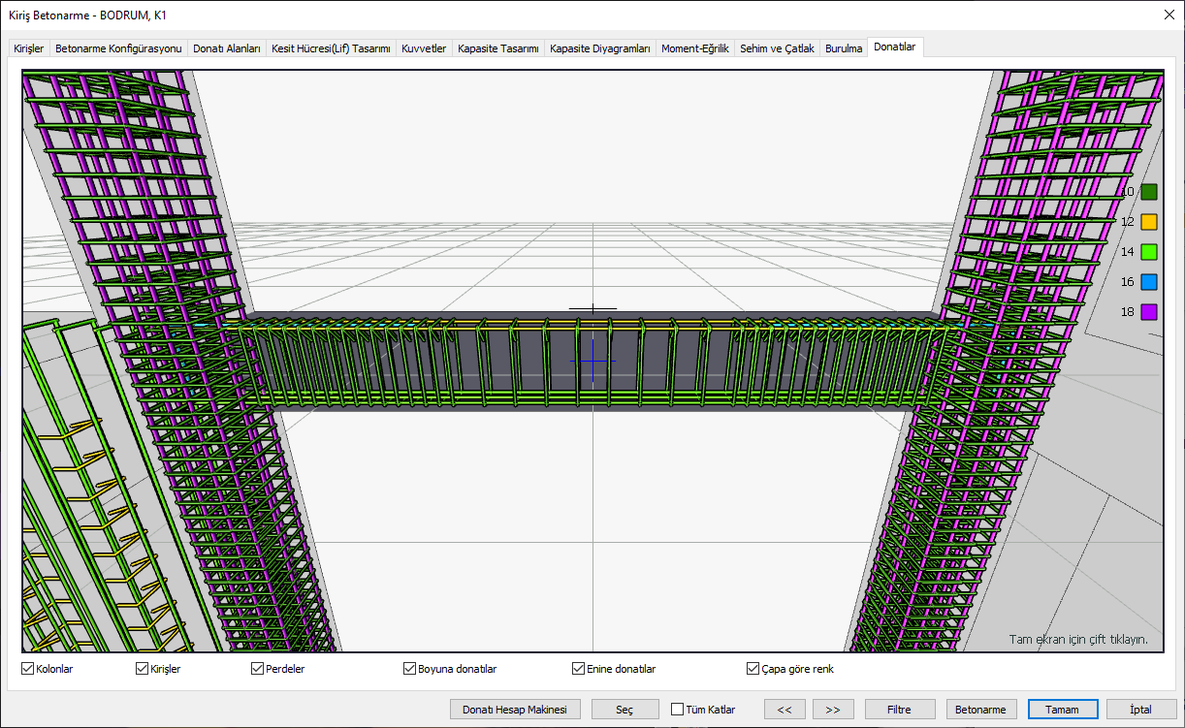Screen dimensions: 1185x728
Task: Toggle the Kolonlar checkbox
Action: click(27, 669)
